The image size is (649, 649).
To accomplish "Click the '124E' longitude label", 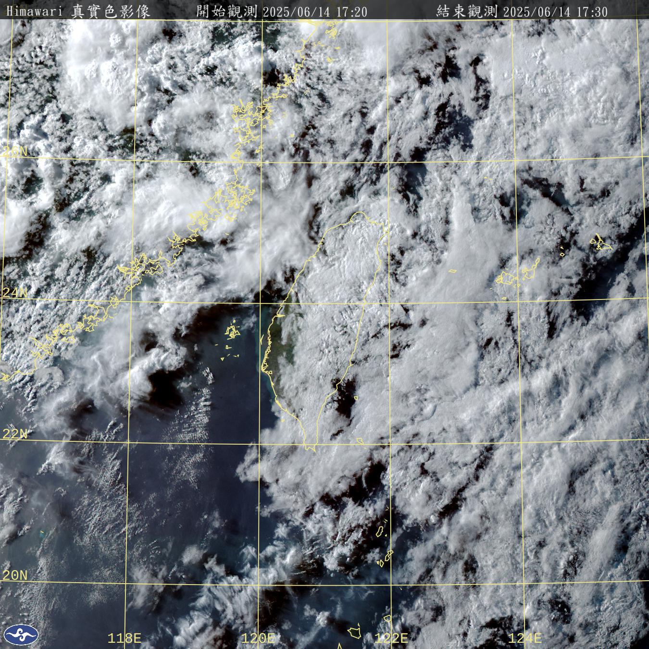I will [x=525, y=638].
